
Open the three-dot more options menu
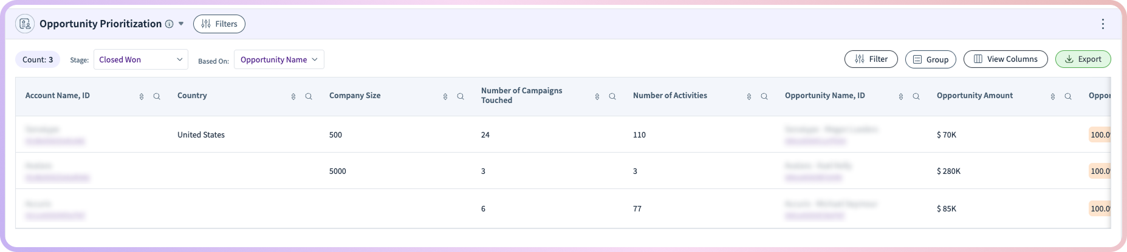(x=1102, y=24)
